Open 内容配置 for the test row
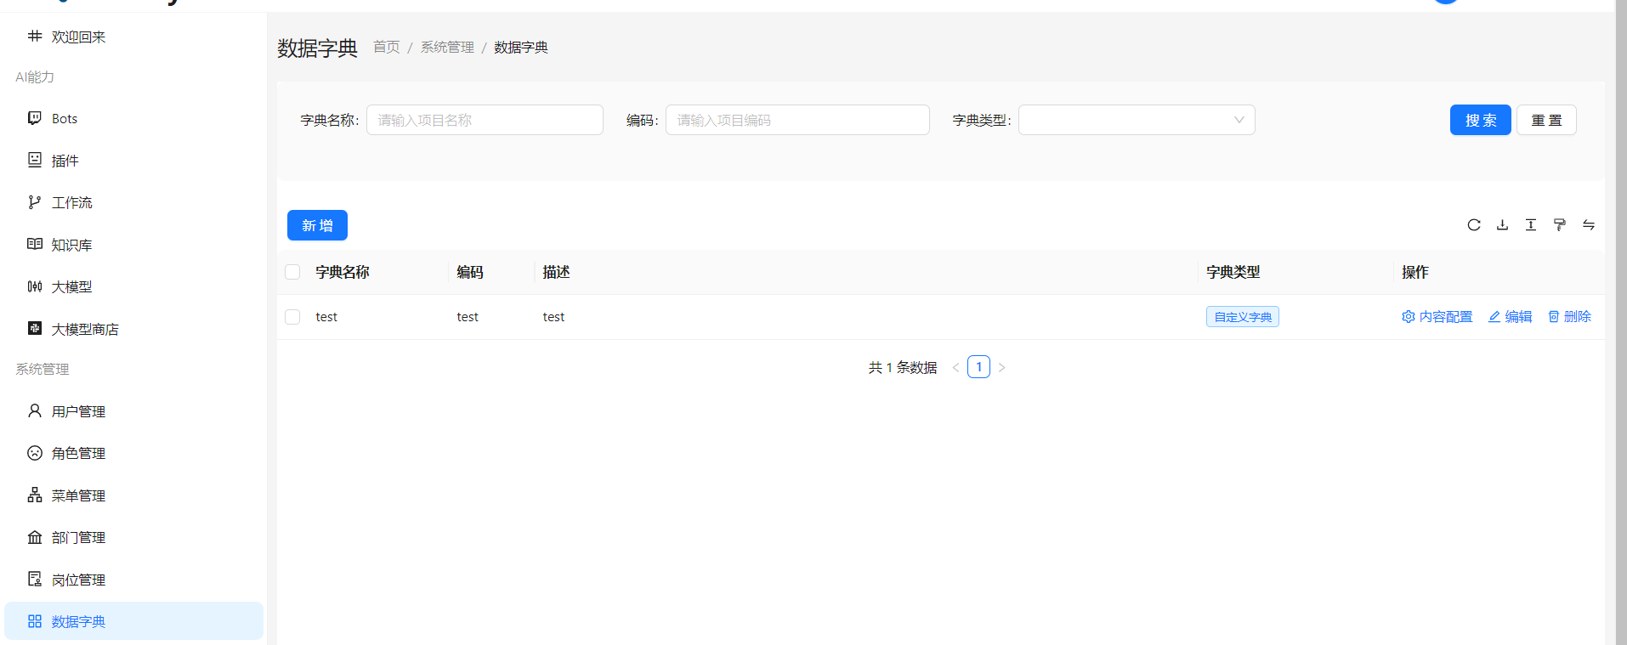This screenshot has height=645, width=1627. click(1437, 317)
